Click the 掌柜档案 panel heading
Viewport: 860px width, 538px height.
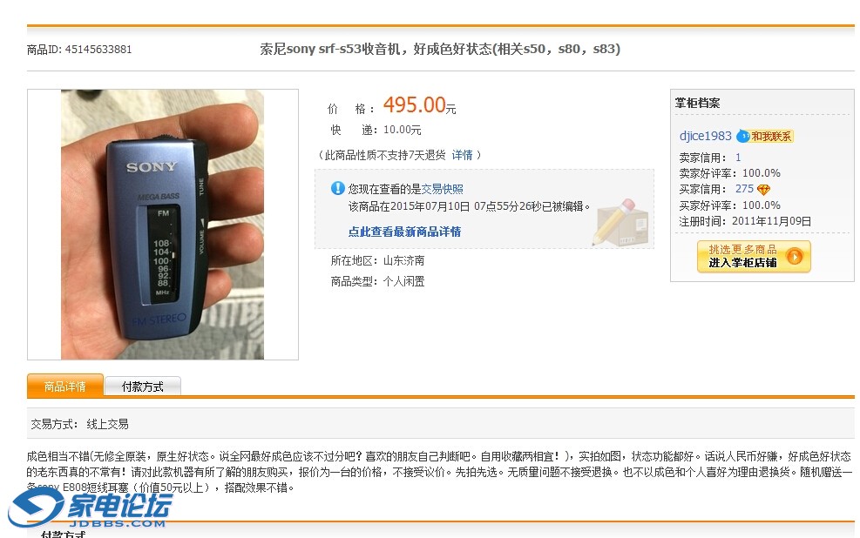pos(697,103)
